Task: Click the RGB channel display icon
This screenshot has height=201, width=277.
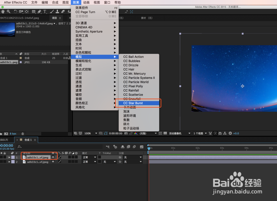Action: [136, 133]
